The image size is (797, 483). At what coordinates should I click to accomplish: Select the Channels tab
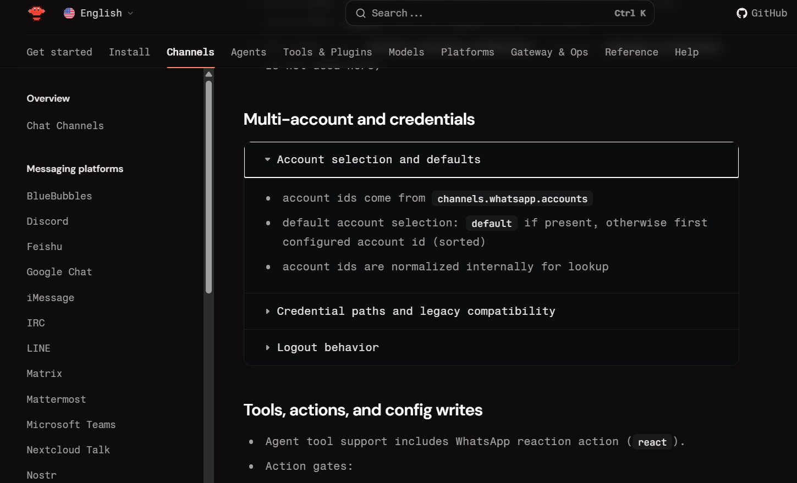(190, 52)
